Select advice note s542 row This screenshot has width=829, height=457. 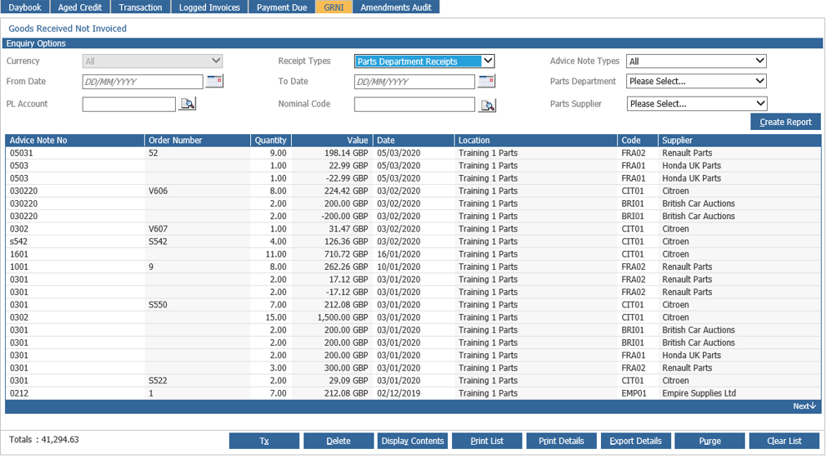tap(413, 242)
